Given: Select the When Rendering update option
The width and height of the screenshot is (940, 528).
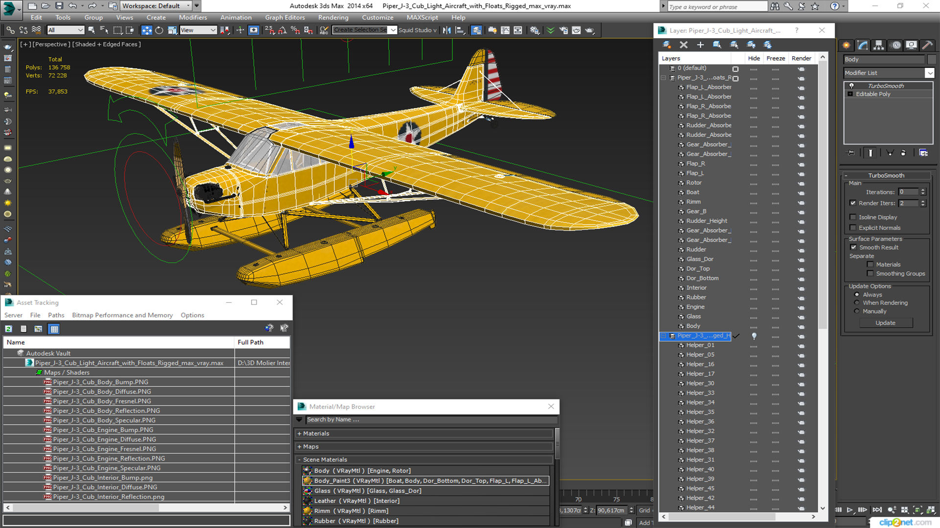Looking at the screenshot, I should tap(857, 303).
